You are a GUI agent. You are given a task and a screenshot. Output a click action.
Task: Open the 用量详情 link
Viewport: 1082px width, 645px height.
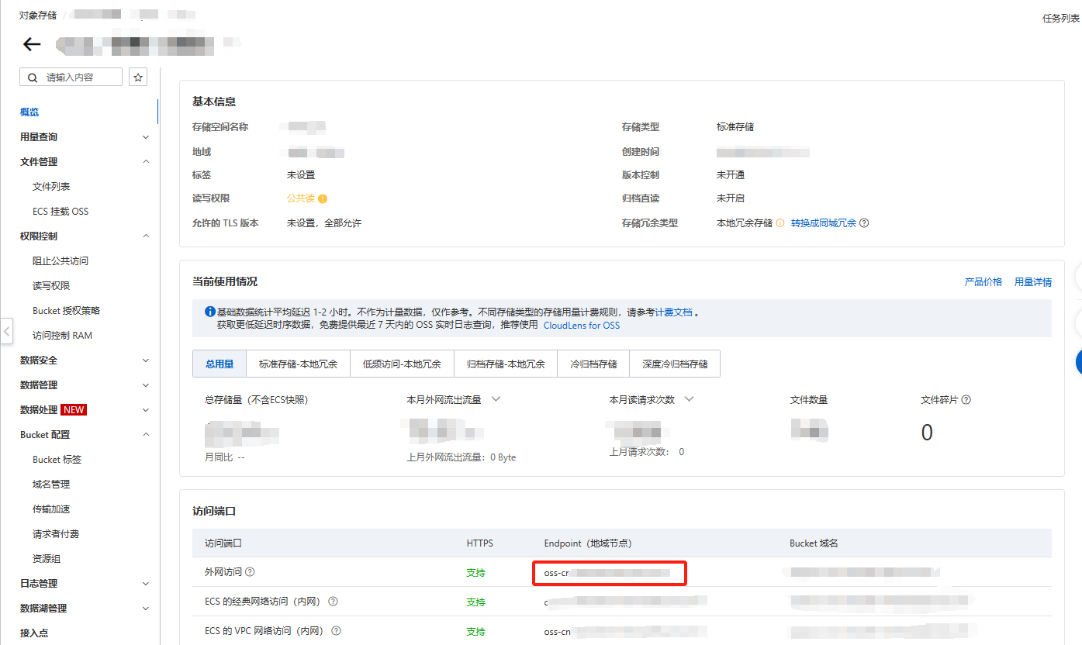point(1033,282)
